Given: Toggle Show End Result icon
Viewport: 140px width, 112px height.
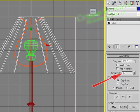Looking at the screenshot, I should pyautogui.click(x=117, y=46).
